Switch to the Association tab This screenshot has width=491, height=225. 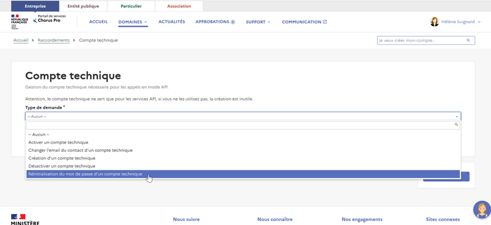tap(179, 6)
